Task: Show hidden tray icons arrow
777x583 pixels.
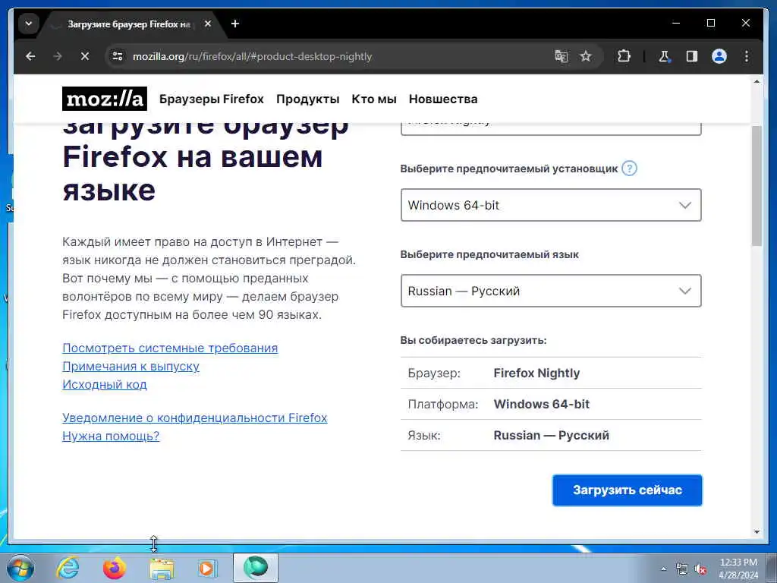Action: pos(663,569)
